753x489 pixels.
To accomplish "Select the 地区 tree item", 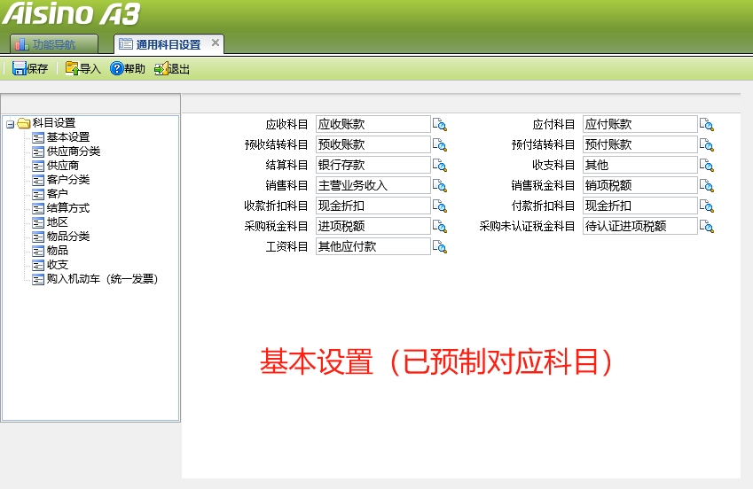I will [57, 222].
